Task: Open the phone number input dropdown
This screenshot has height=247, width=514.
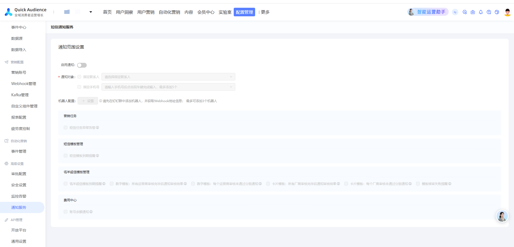Action: click(x=168, y=87)
